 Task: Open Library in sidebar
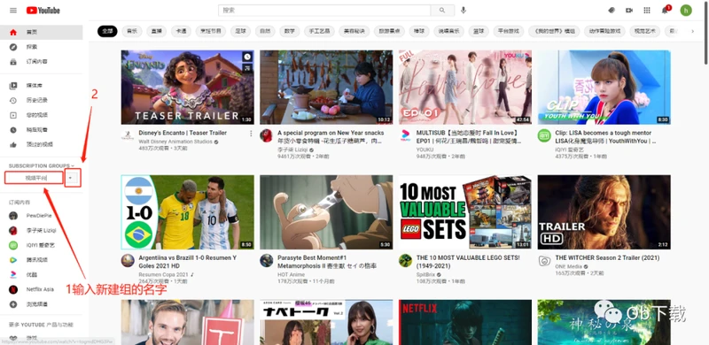pyautogui.click(x=41, y=86)
